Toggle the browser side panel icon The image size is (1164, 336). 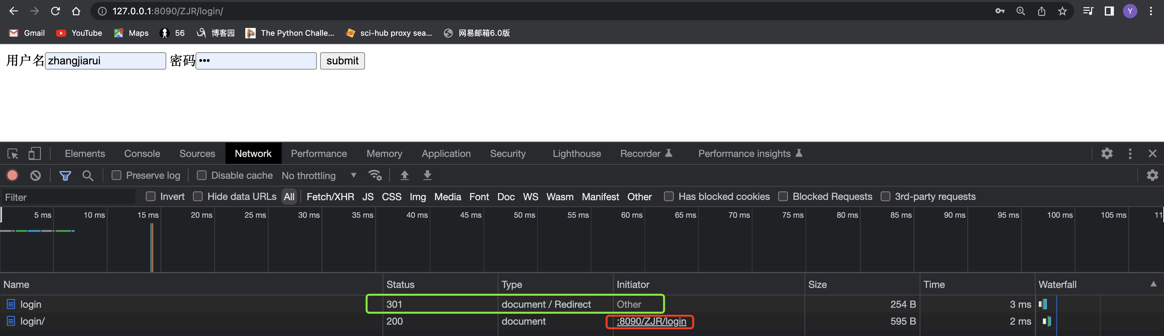point(1109,11)
